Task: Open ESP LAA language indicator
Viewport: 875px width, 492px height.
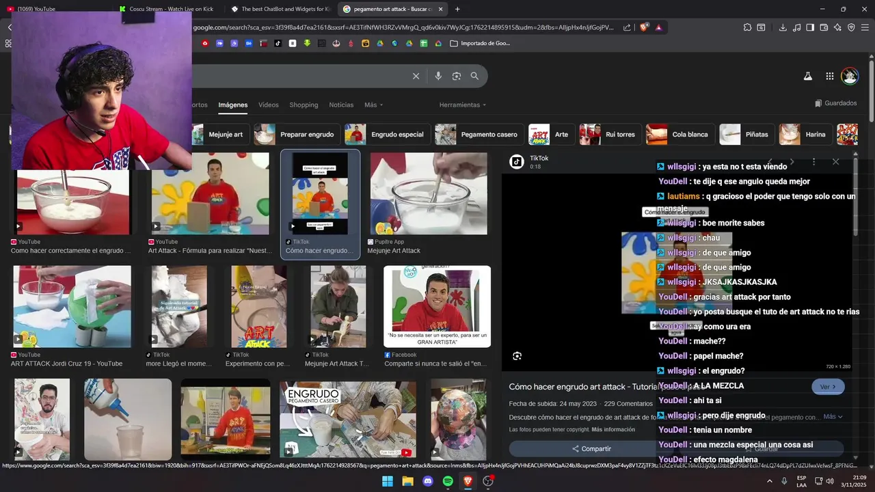Action: (x=802, y=481)
